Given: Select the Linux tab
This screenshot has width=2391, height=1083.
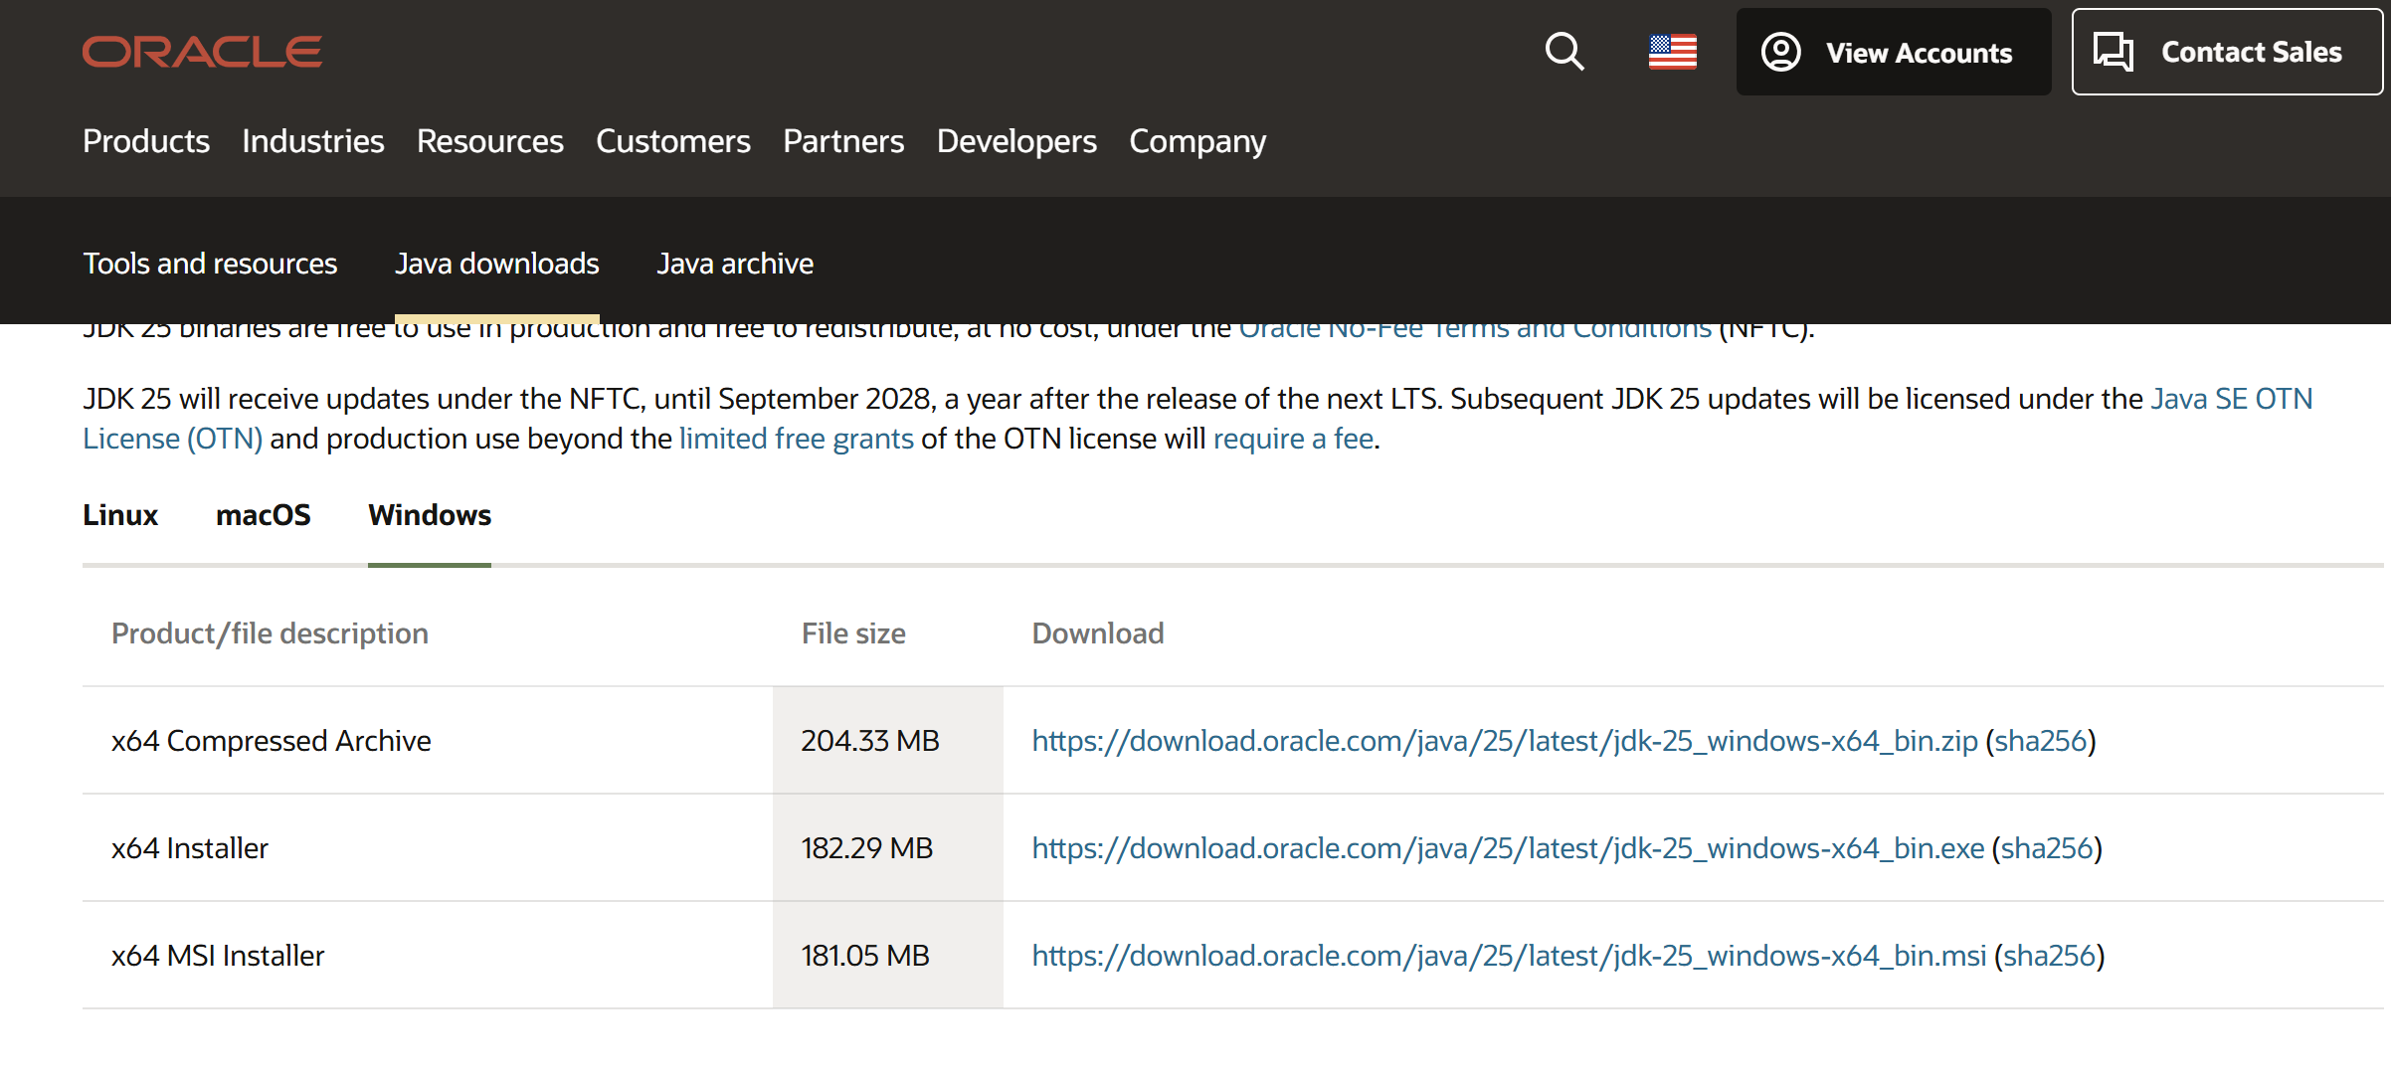Looking at the screenshot, I should point(120,515).
